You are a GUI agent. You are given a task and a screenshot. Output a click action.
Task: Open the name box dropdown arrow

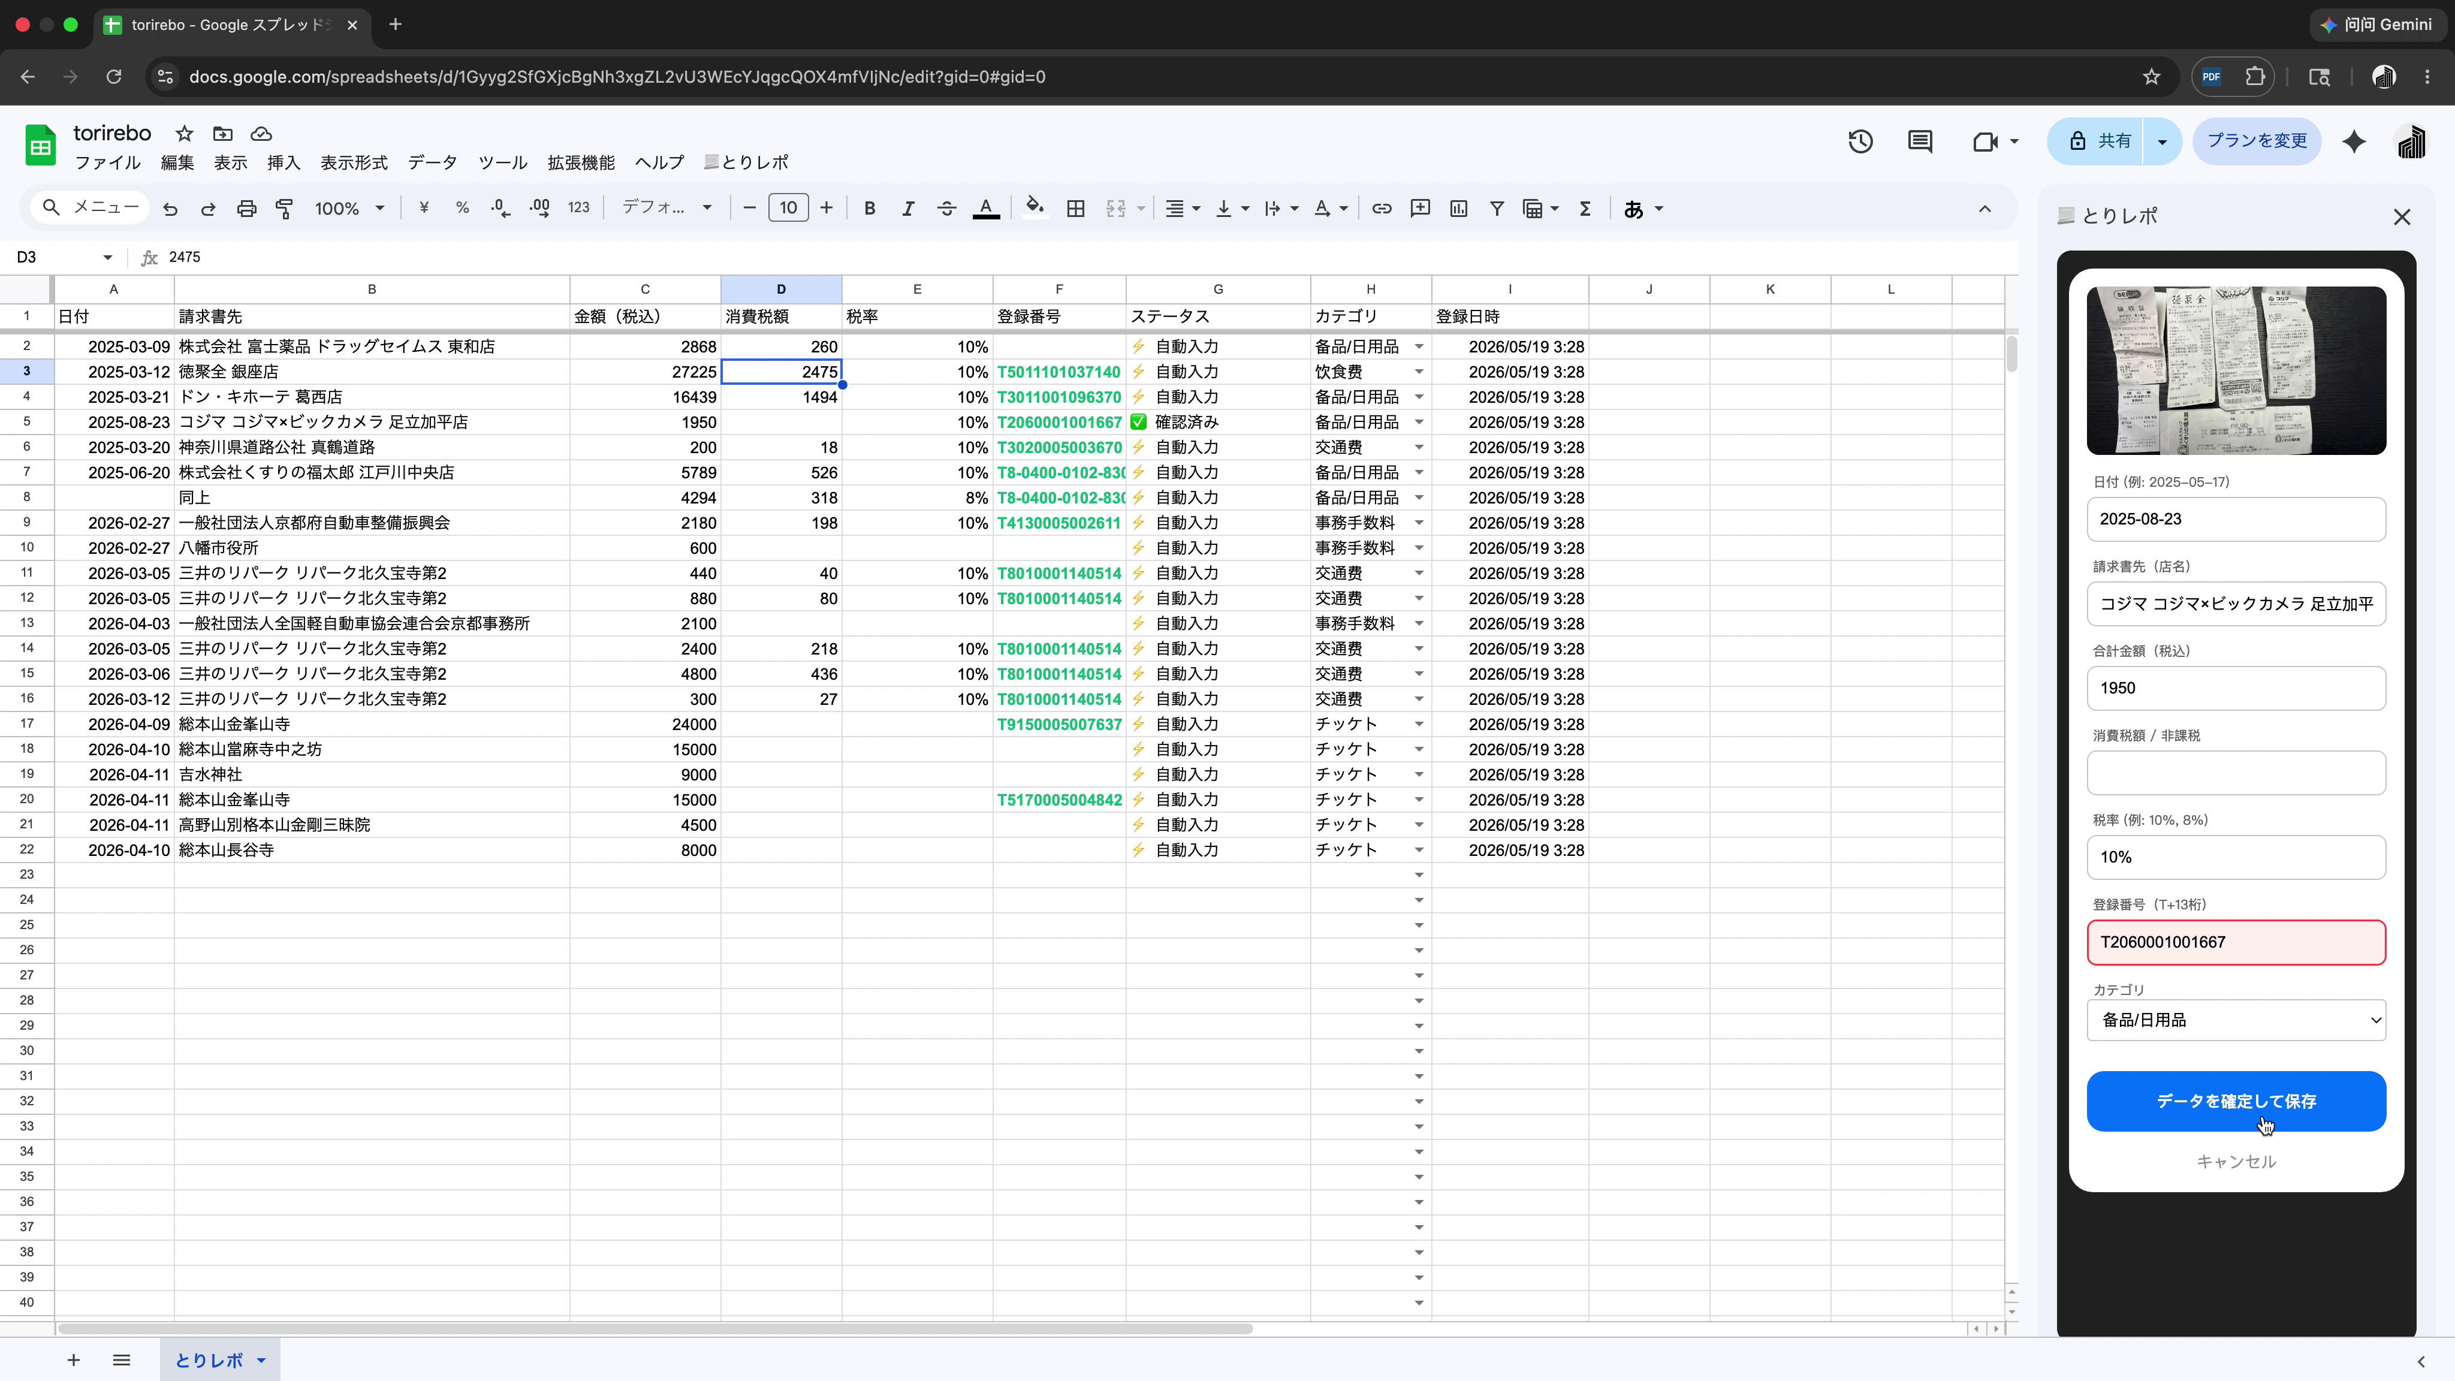(x=108, y=257)
